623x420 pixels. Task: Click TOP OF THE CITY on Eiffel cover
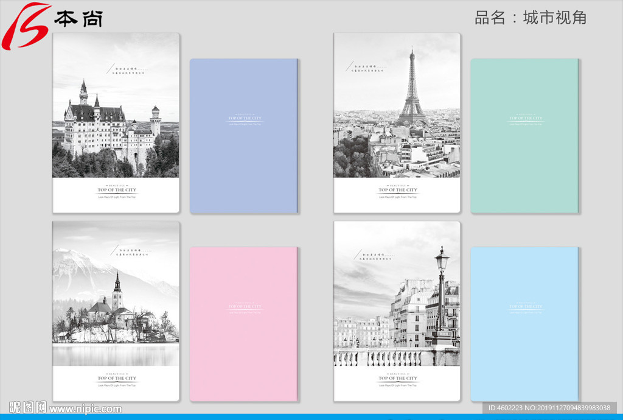tap(398, 190)
